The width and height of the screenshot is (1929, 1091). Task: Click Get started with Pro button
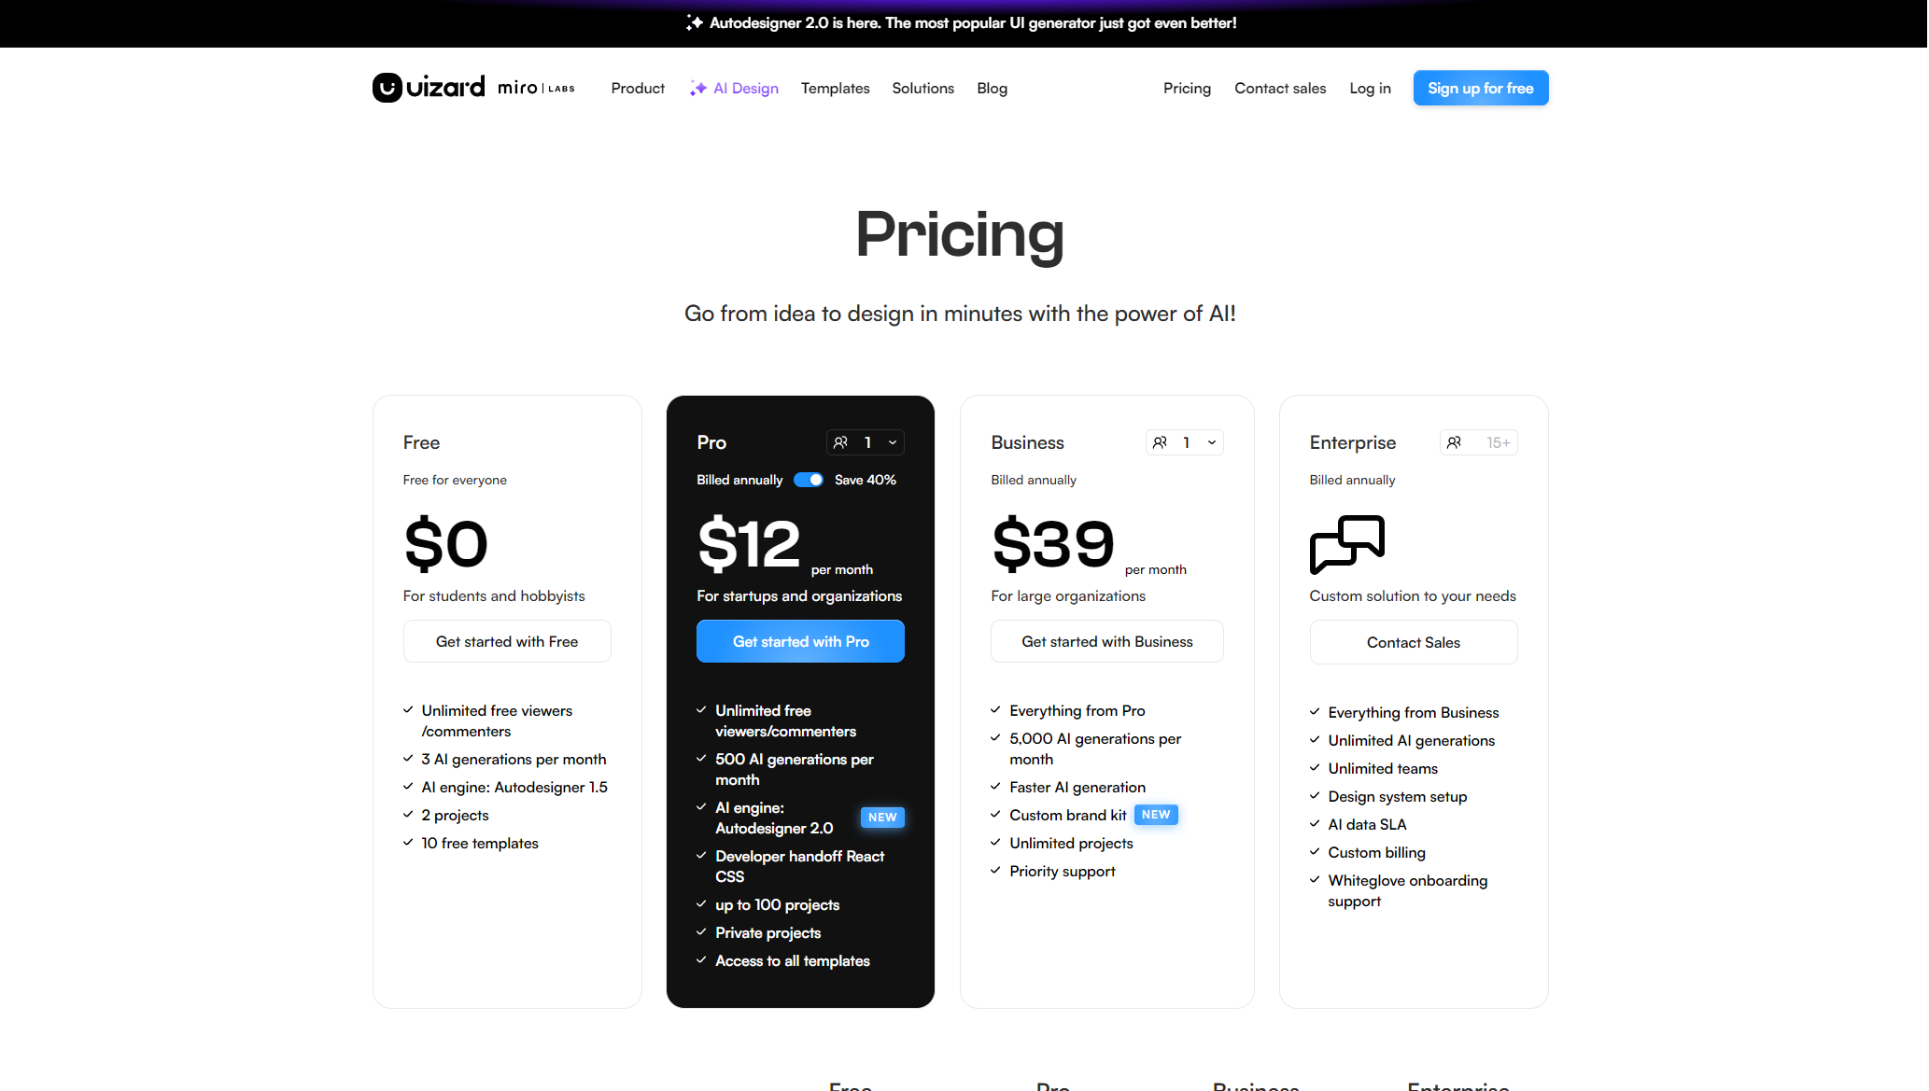click(800, 641)
